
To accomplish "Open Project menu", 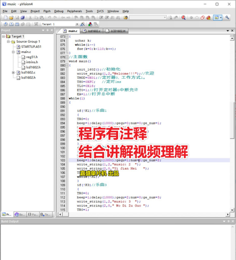I will pyautogui.click(x=35, y=11).
